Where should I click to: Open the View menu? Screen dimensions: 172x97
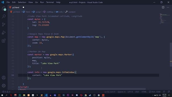(x=31, y=2)
